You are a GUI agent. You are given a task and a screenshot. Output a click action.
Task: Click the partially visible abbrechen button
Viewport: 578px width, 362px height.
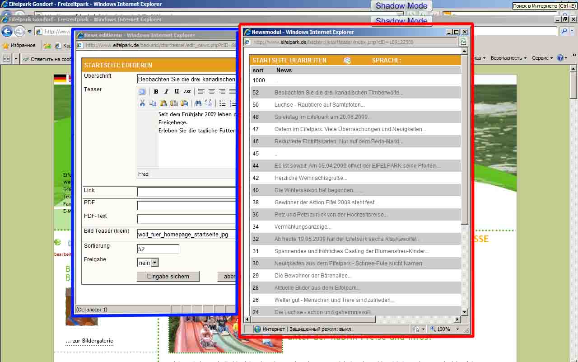click(227, 277)
